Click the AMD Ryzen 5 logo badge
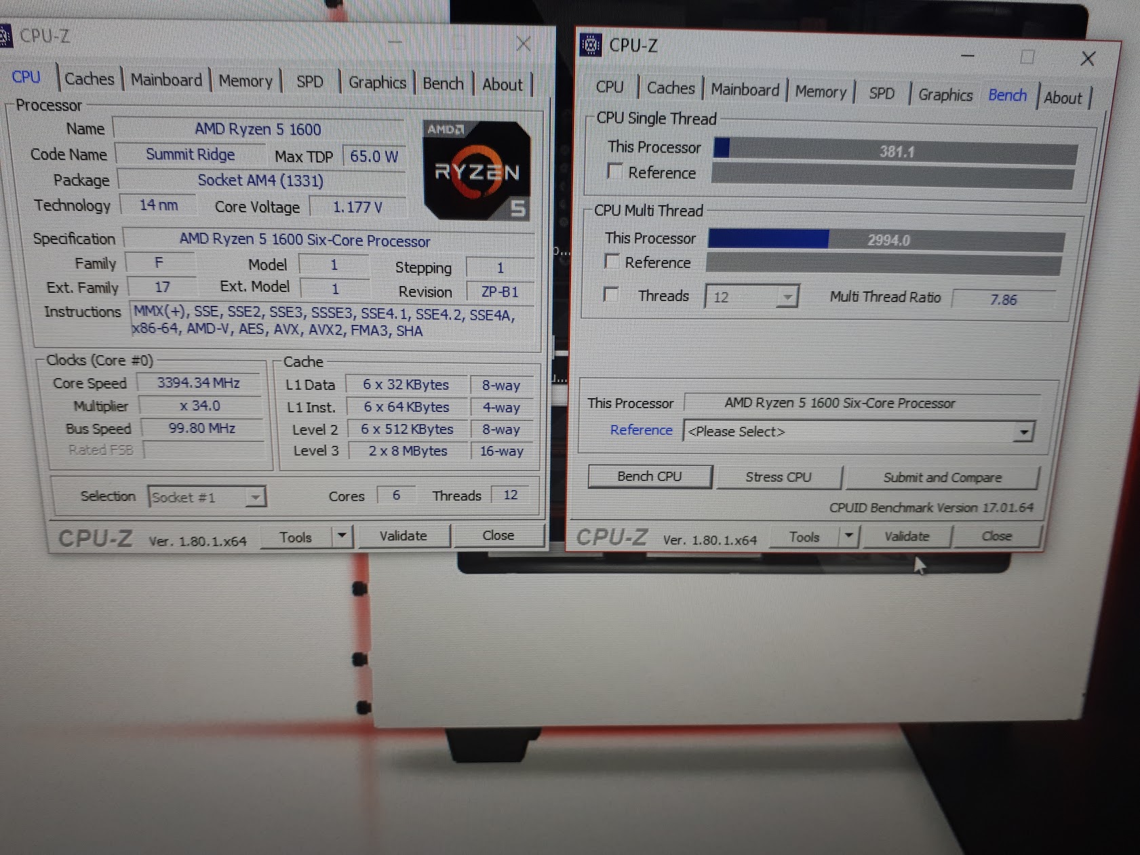Screen dimensions: 1140x855 (x=476, y=170)
